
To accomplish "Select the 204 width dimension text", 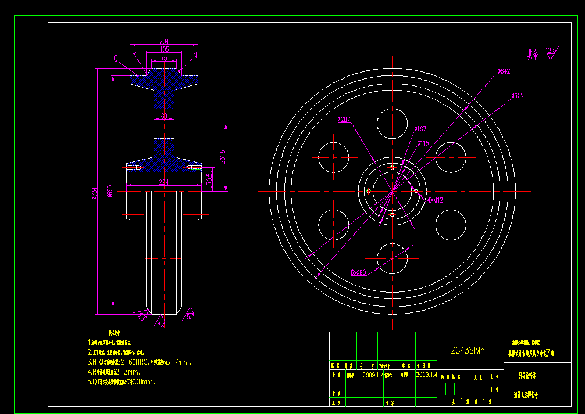I will [164, 41].
